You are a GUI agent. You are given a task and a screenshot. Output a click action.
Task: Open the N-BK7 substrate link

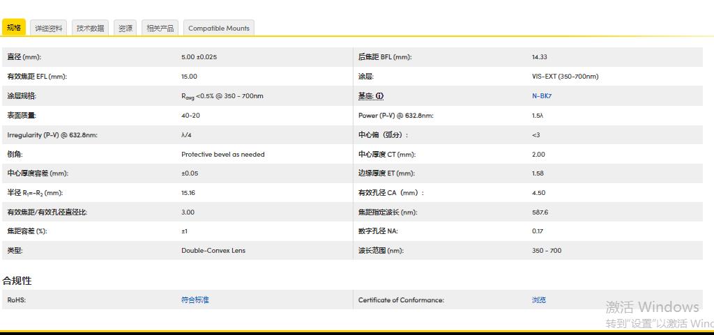coord(541,96)
